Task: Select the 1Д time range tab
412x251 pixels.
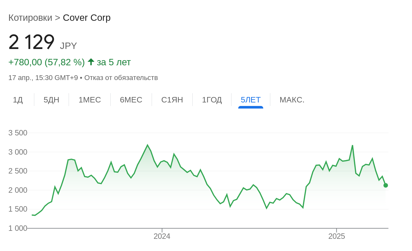Action: point(18,100)
